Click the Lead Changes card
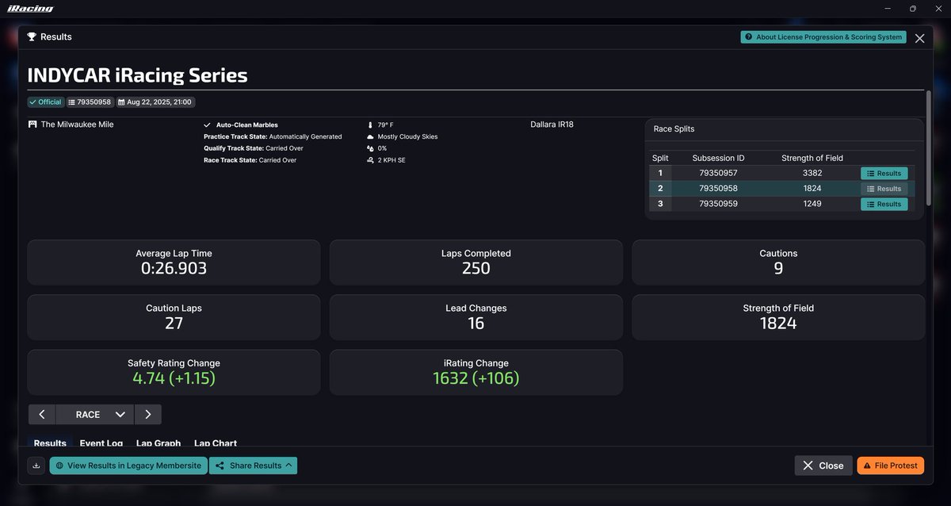951x506 pixels. point(475,317)
